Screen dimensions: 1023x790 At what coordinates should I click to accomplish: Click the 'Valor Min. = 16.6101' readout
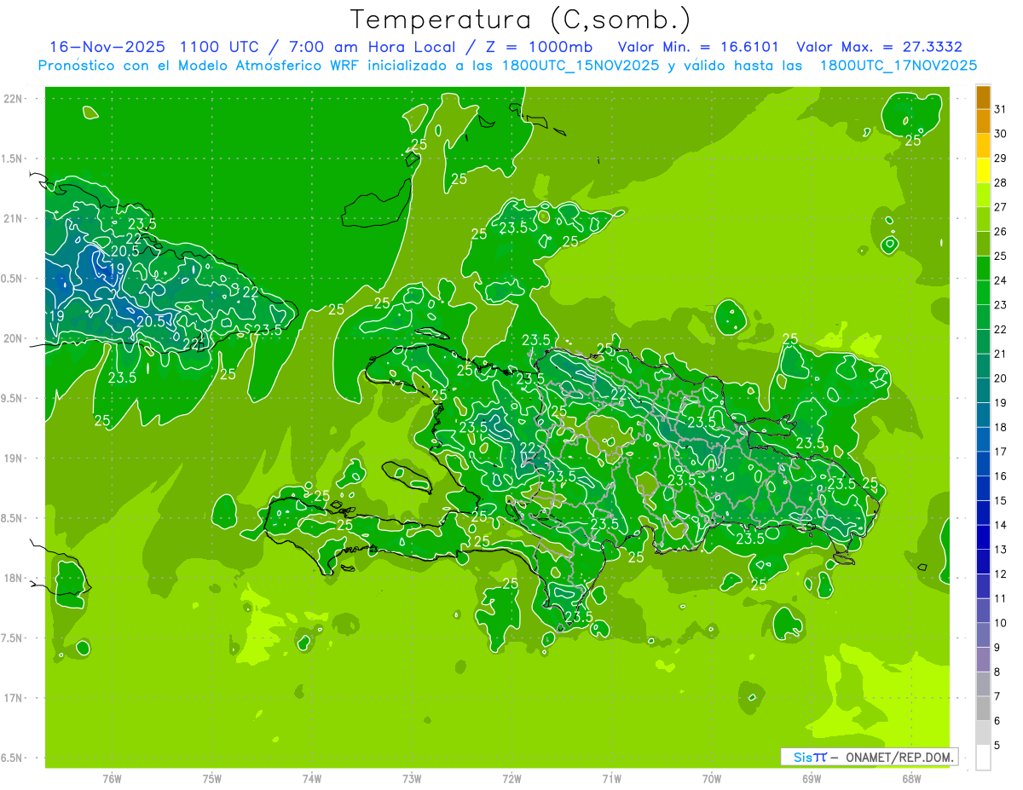click(698, 47)
